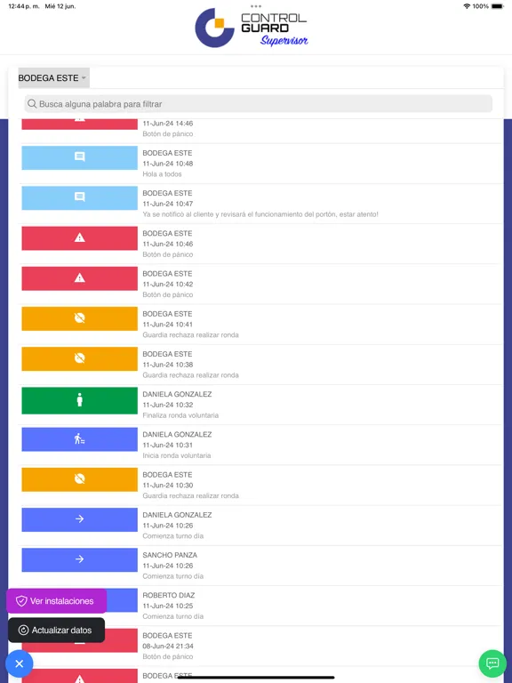Select the panic alert icon at 11-Jun-24 10:42
This screenshot has width=512, height=683.
pyautogui.click(x=80, y=277)
